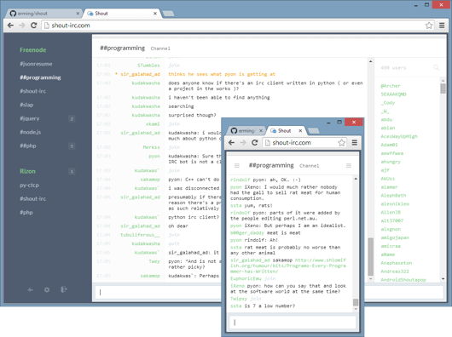This screenshot has height=337, width=452.
Task: Focus the message input box in the small window
Action: coord(293,323)
